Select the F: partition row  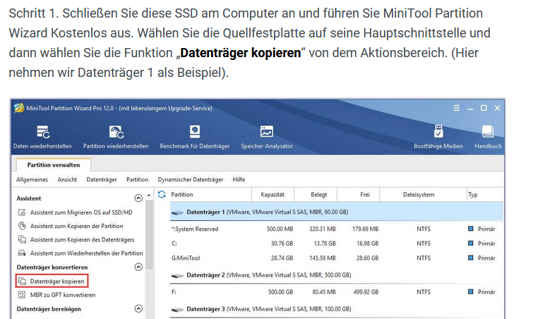(337, 291)
